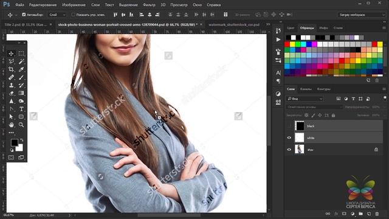The image size is (389, 219).
Task: Select the Rectangular Marquee tool
Action: [21, 54]
